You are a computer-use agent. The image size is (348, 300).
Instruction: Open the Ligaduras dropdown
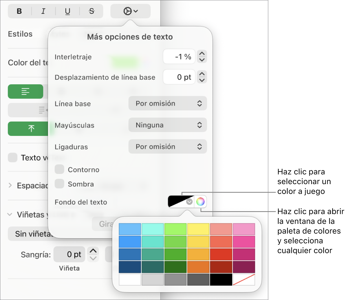coord(168,147)
